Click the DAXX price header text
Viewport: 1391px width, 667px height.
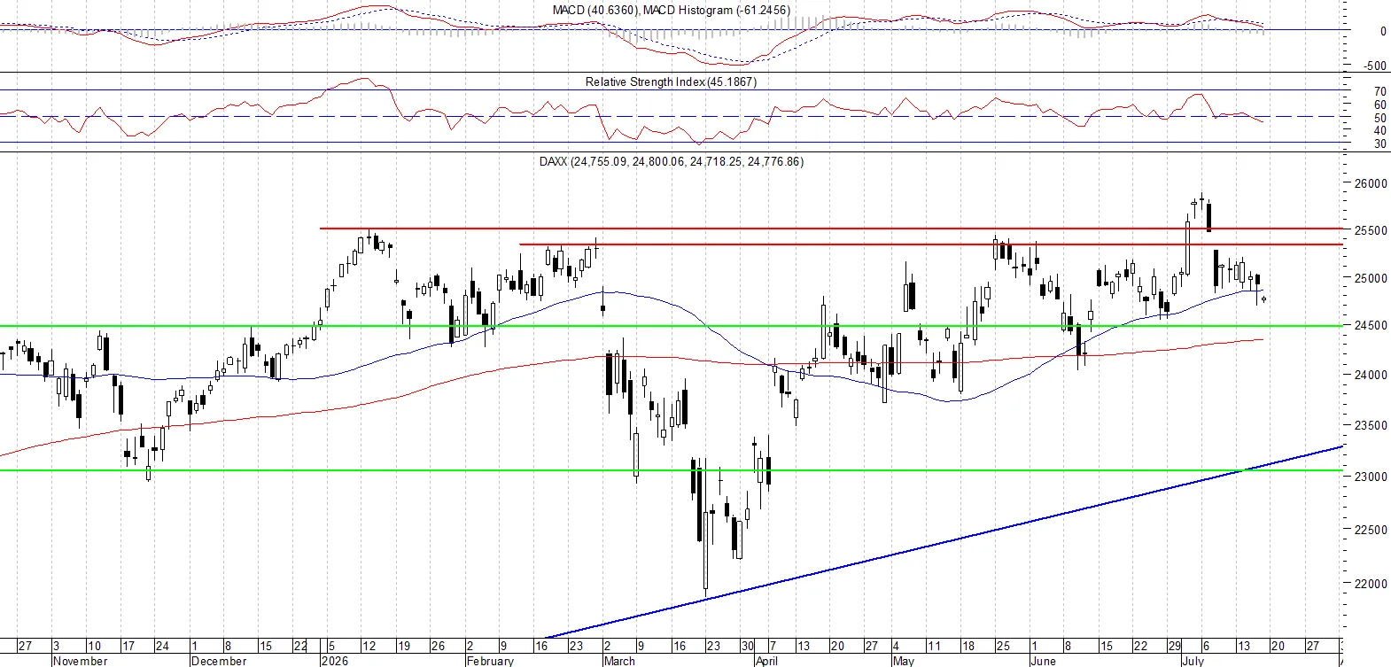(671, 161)
